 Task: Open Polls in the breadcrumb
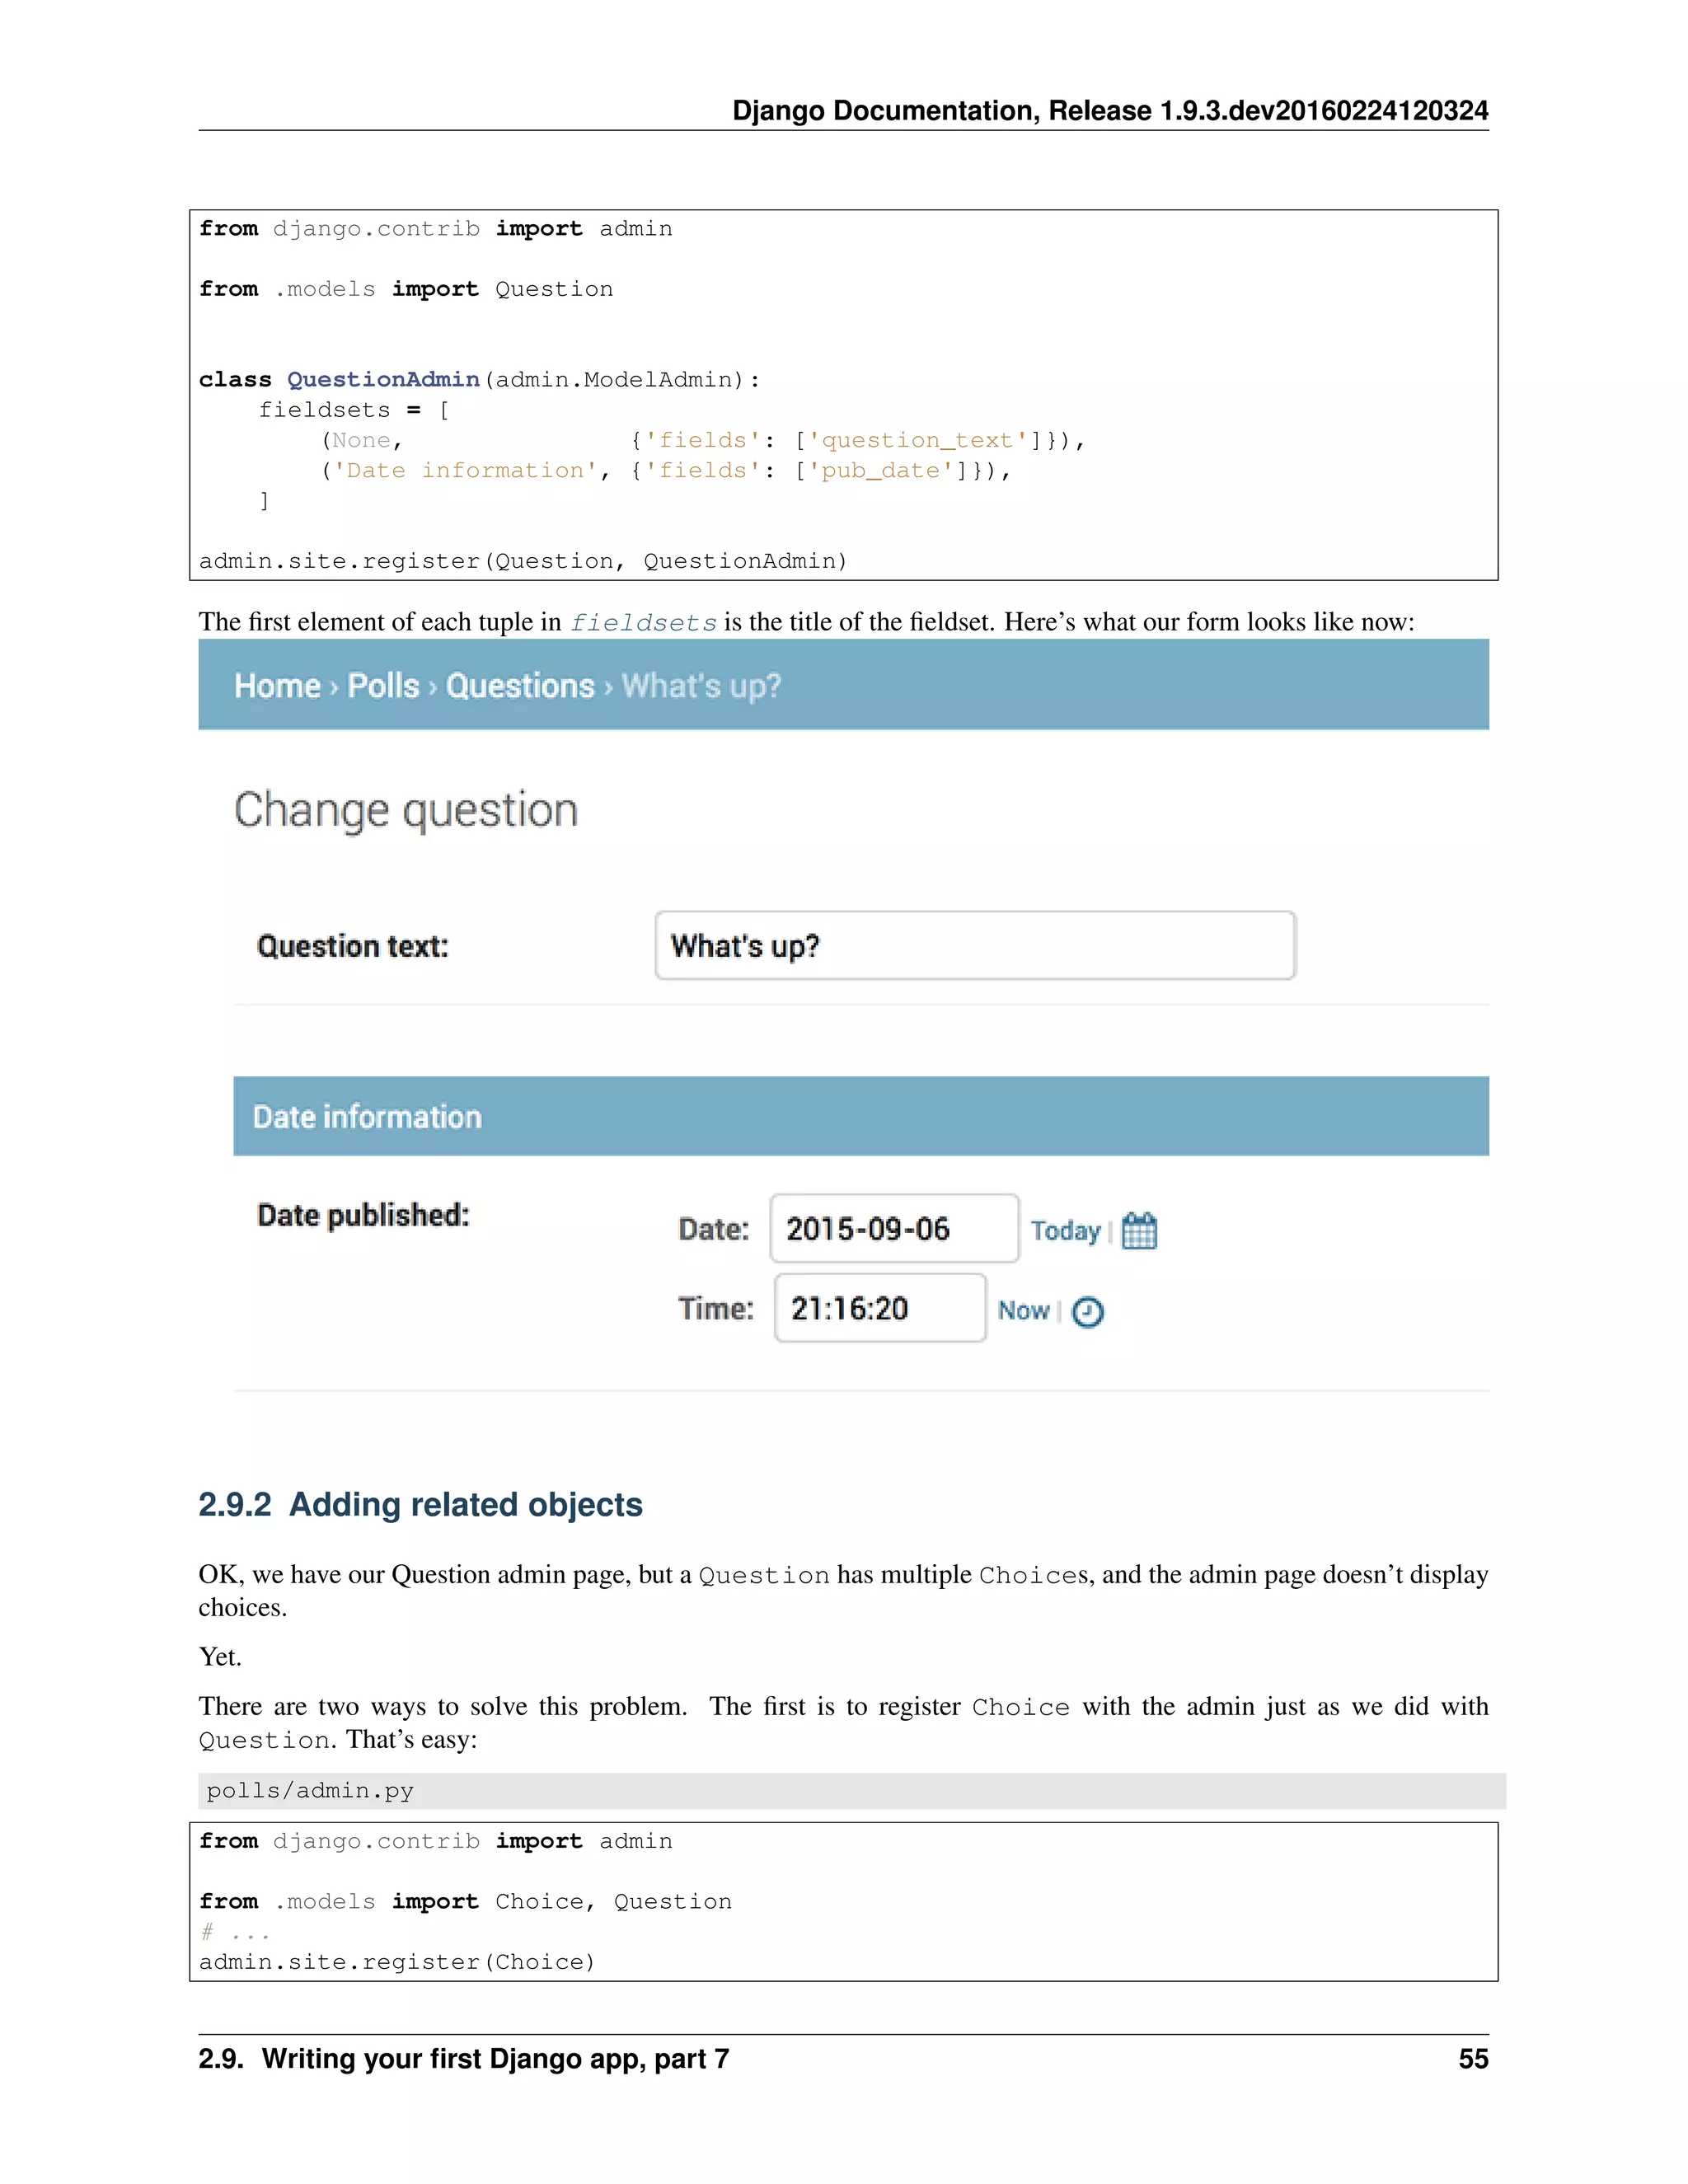click(383, 686)
